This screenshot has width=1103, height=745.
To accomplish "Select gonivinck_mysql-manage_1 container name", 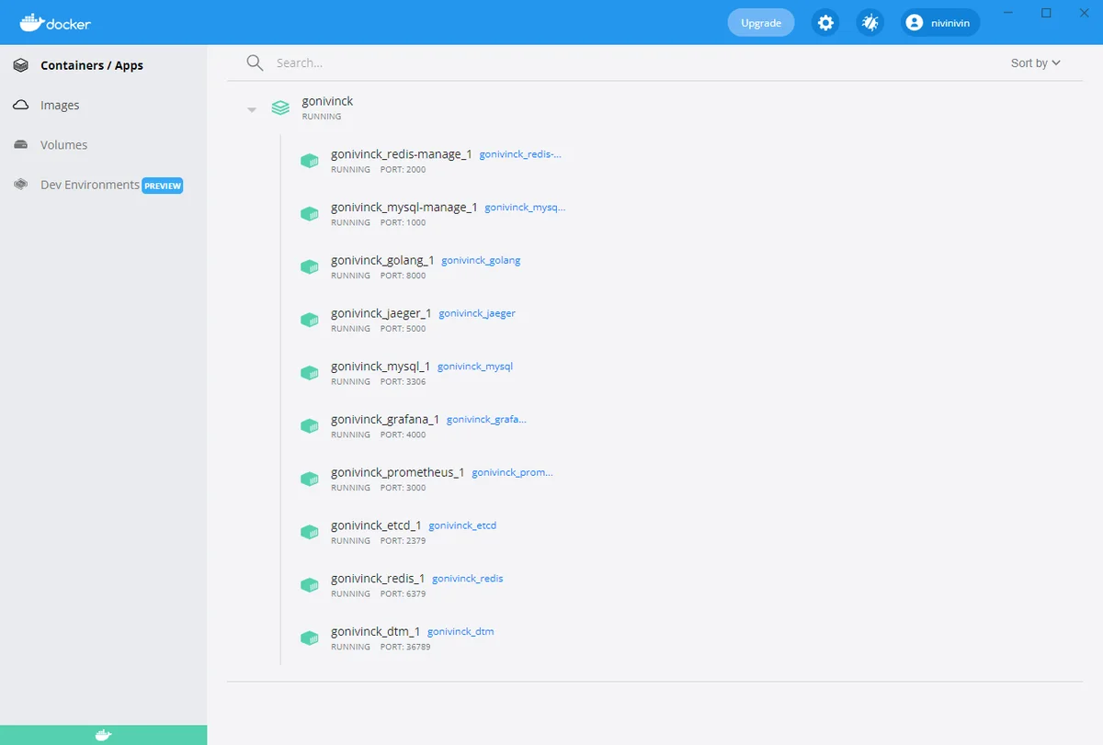I will coord(404,208).
